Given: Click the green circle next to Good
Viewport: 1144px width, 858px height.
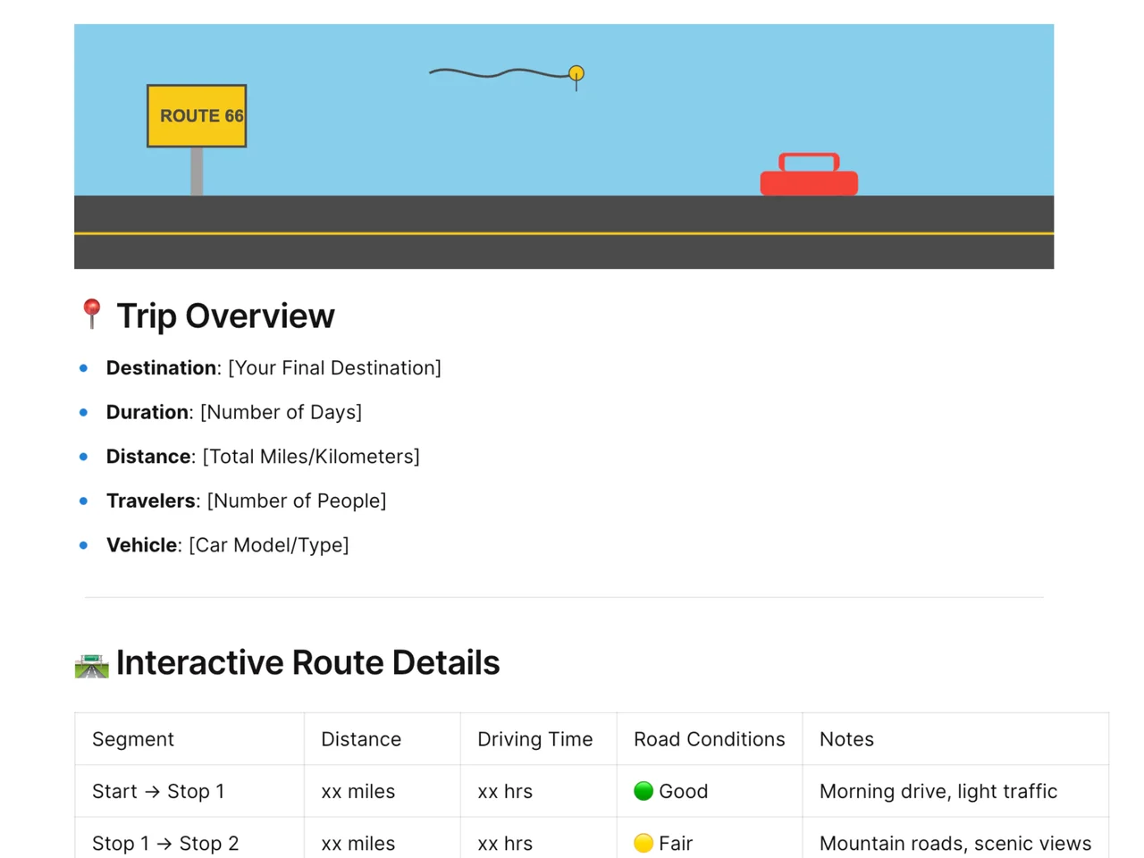Looking at the screenshot, I should click(643, 791).
